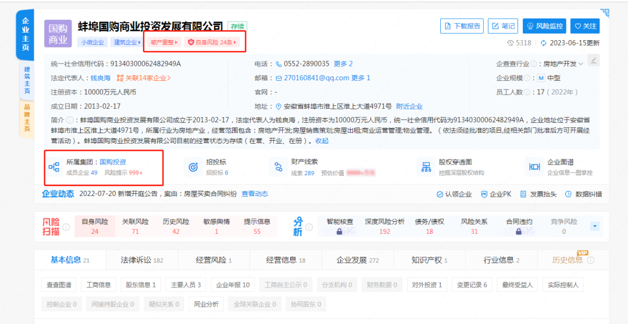Switch to the 建筑主页 side tab

[27, 80]
